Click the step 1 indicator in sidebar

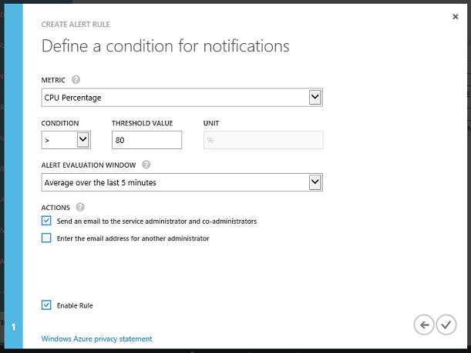[14, 327]
